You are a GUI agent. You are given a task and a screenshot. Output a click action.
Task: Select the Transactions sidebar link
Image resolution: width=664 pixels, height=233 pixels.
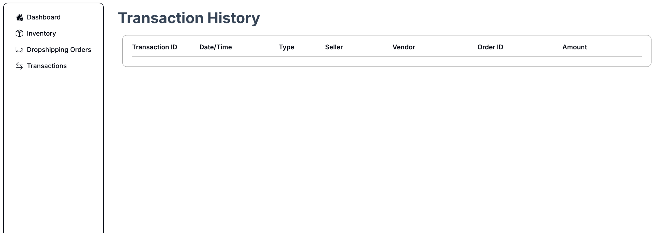(47, 66)
